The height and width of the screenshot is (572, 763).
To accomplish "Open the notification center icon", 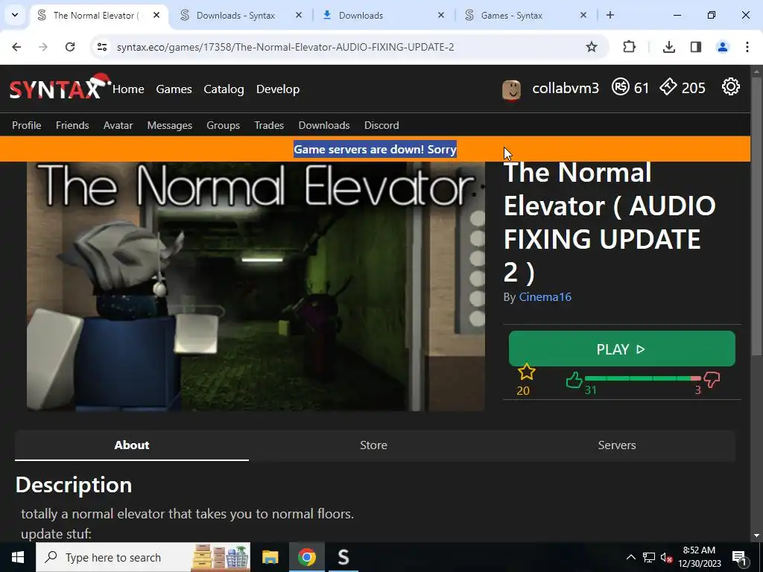I will click(739, 557).
